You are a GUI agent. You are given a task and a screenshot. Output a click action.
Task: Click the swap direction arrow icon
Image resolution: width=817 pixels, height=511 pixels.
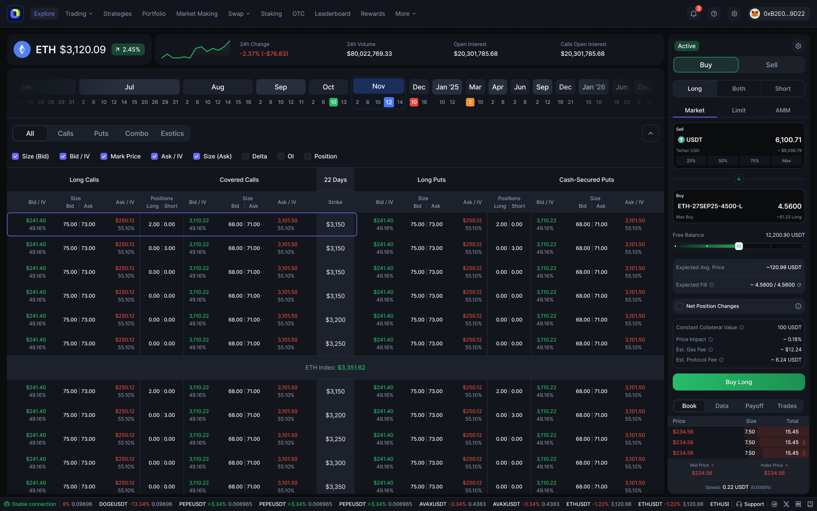pyautogui.click(x=739, y=179)
